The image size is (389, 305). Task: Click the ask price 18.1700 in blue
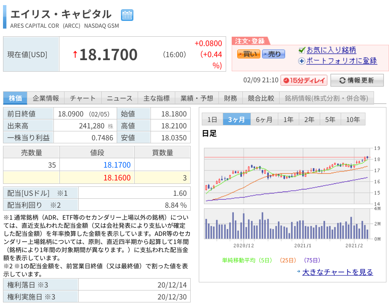(117, 165)
